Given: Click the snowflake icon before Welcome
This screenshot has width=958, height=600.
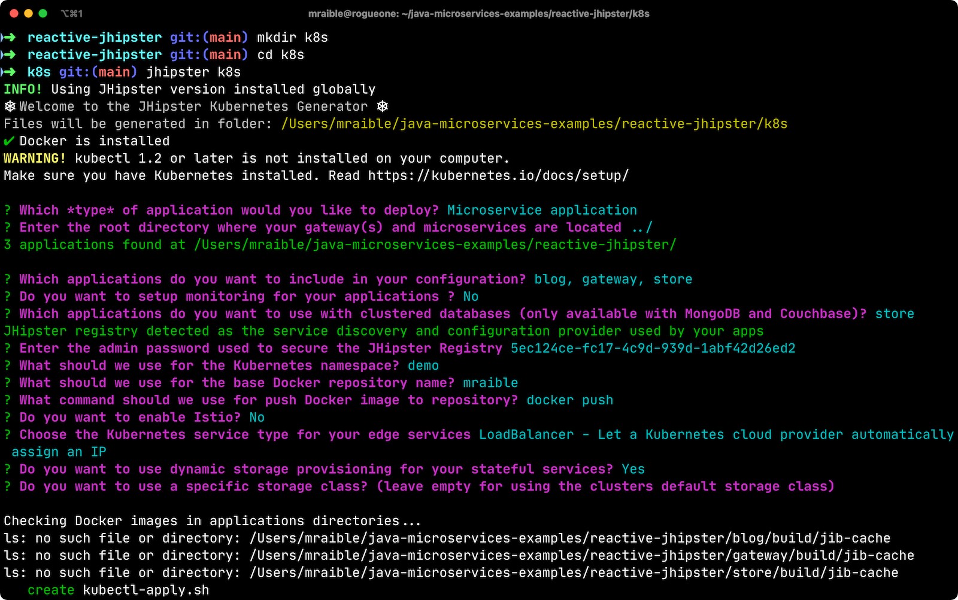Looking at the screenshot, I should (x=10, y=106).
